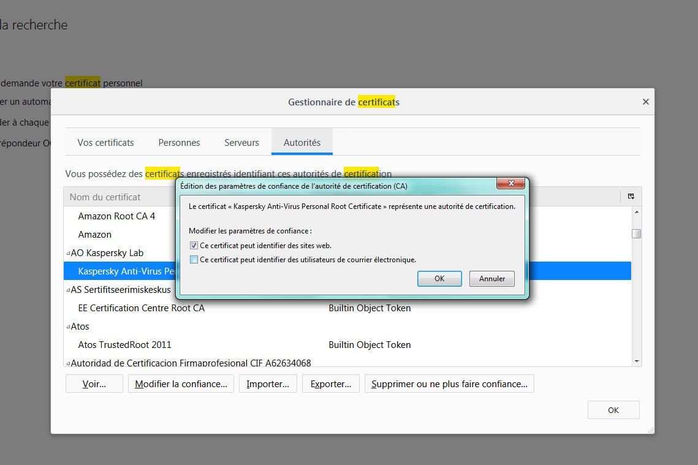Click the Voir... button
Viewport: 698px width, 465px height.
point(94,384)
